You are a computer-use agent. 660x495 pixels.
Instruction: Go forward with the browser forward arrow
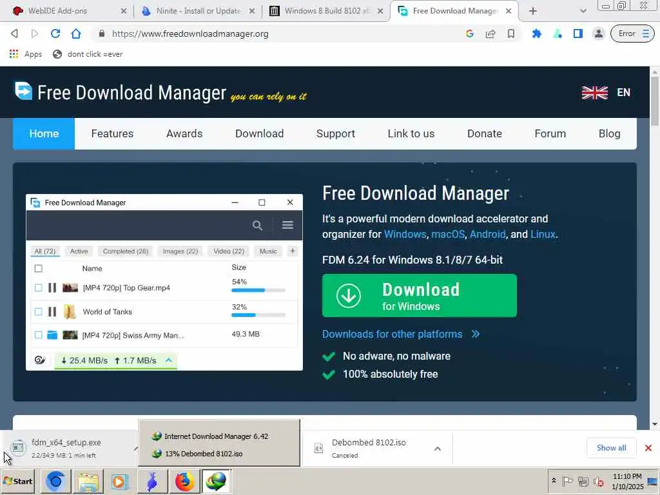[35, 34]
